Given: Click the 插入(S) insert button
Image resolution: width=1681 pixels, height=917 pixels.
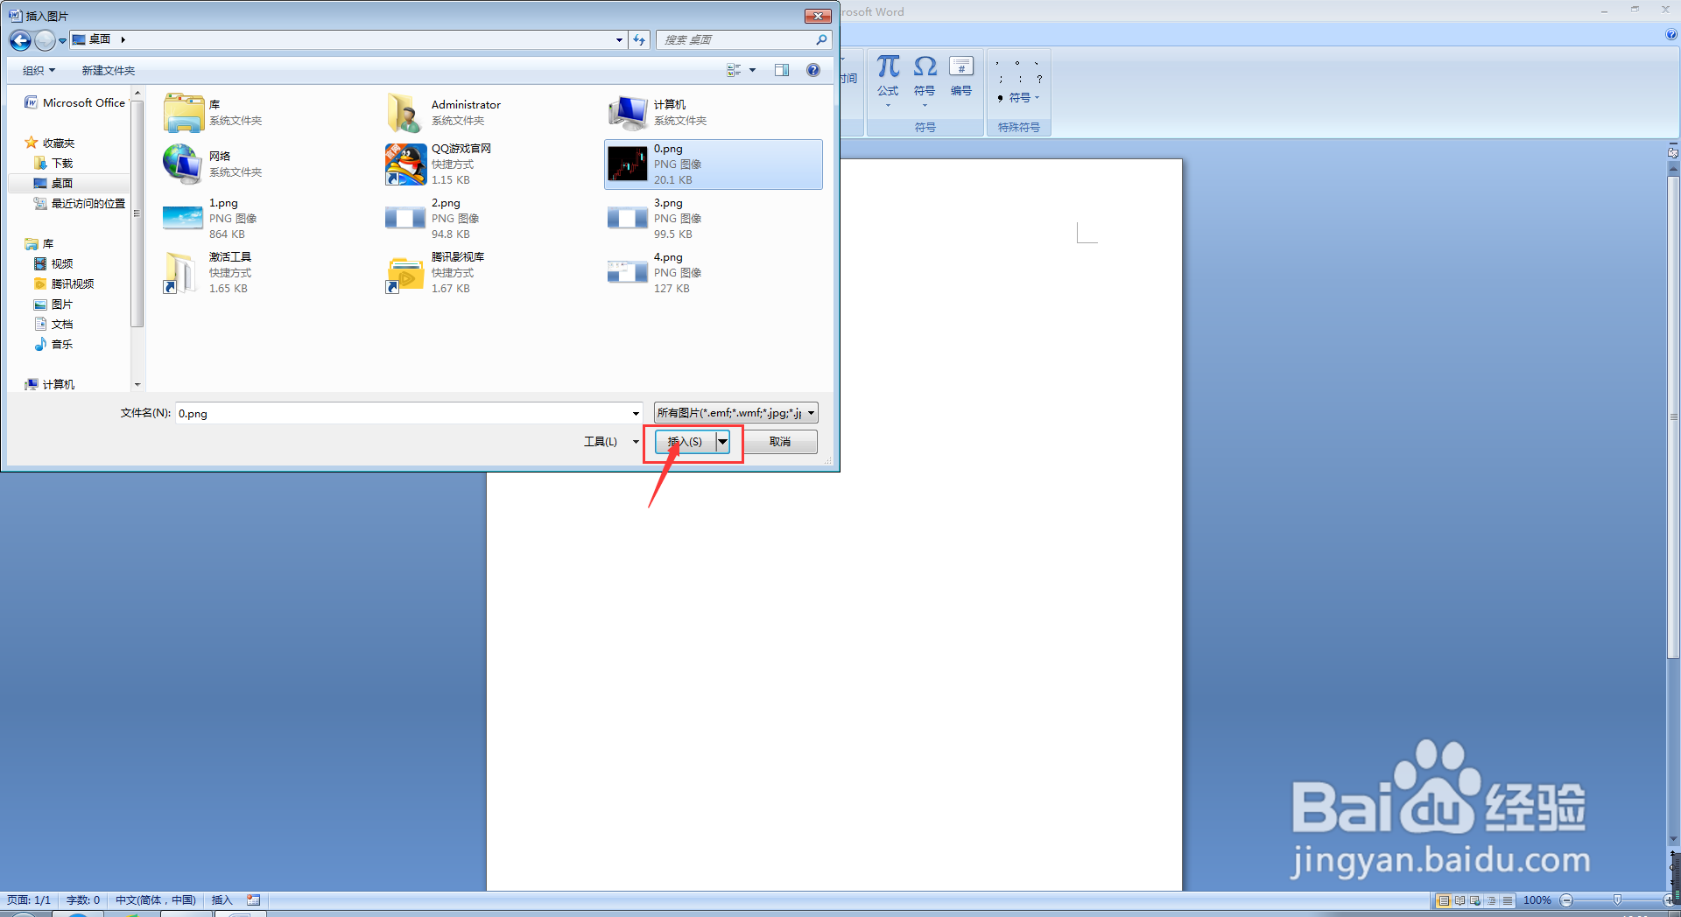Looking at the screenshot, I should click(686, 442).
